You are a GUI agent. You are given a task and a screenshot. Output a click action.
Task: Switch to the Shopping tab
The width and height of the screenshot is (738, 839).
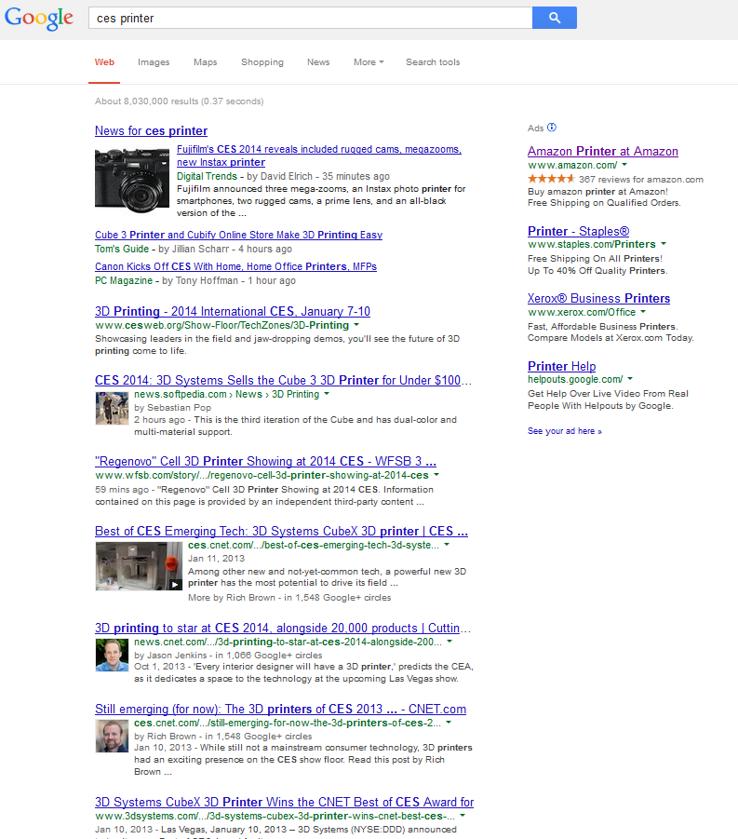coord(262,62)
